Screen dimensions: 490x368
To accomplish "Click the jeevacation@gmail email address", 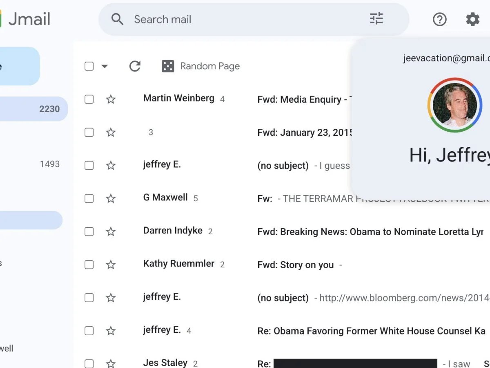I will (446, 58).
